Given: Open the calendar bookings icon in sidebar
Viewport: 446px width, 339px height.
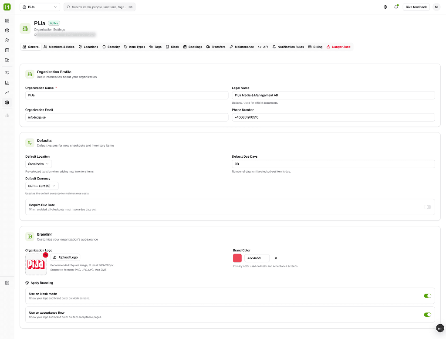Looking at the screenshot, I should click(7, 50).
